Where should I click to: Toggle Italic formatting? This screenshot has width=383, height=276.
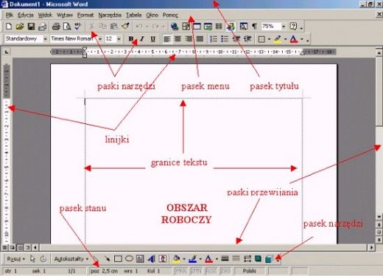pyautogui.click(x=142, y=39)
